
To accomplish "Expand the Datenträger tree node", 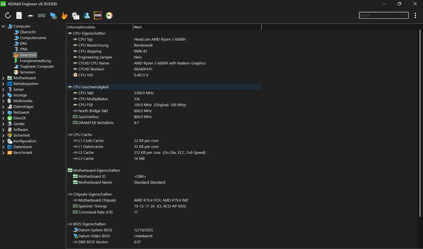I will (3, 106).
